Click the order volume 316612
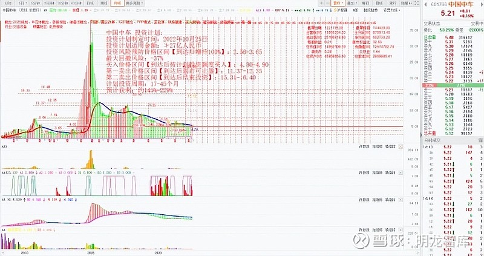Viewport: 484px width, 256px height. (x=466, y=37)
